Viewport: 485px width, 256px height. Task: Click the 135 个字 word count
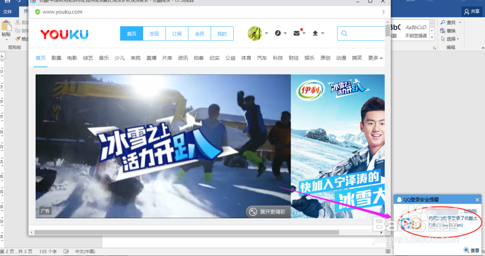(48, 251)
